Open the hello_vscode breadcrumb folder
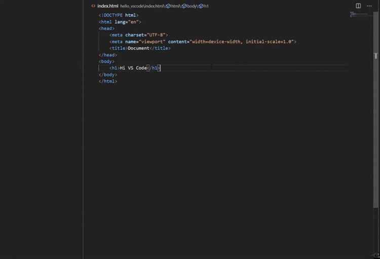Viewport: 380px width, 259px height. coord(132,6)
